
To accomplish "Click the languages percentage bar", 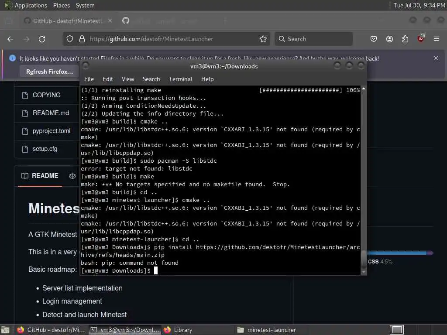I will [x=400, y=253].
